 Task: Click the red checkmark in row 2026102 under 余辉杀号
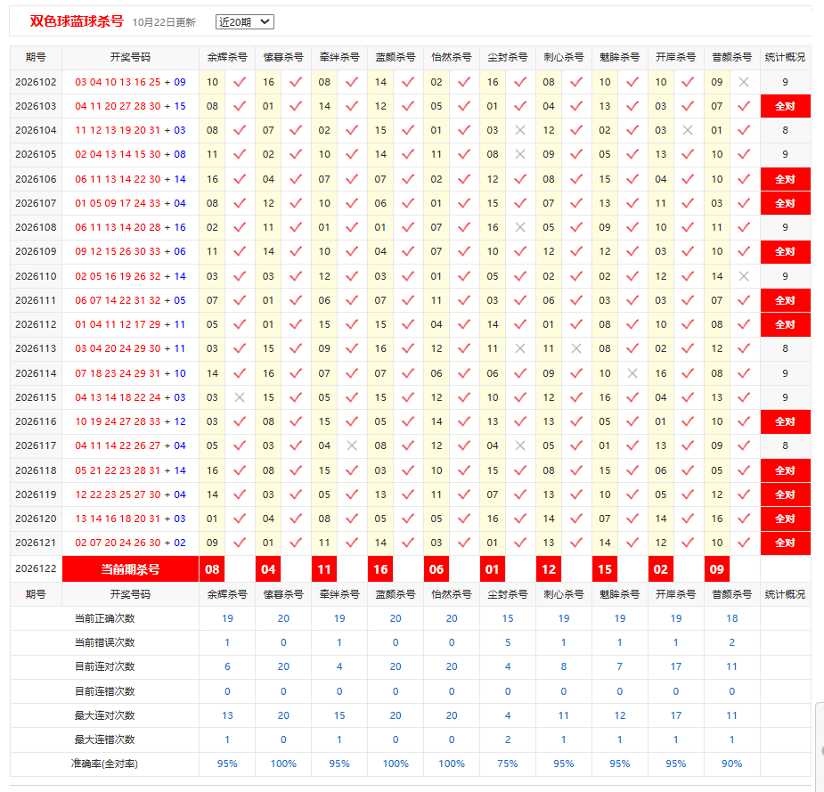(x=239, y=82)
